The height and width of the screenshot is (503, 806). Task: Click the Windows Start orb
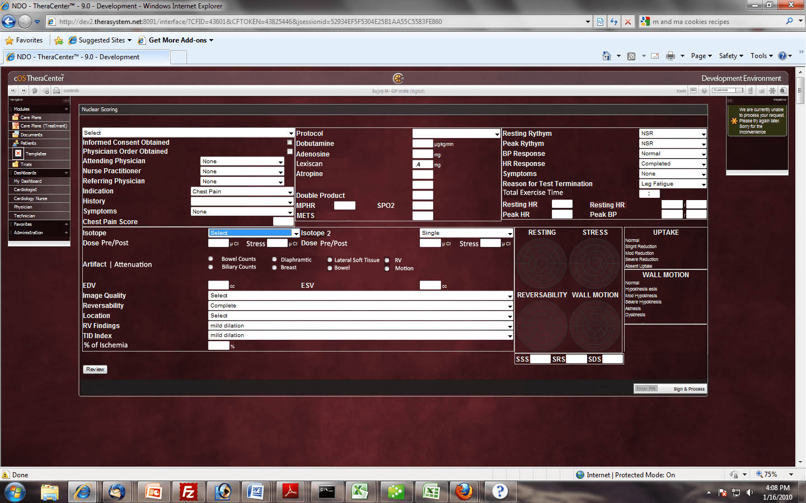tap(15, 492)
